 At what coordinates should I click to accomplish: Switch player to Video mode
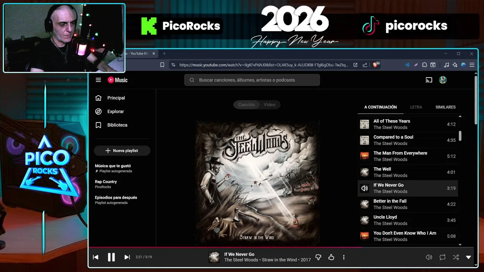(270, 105)
